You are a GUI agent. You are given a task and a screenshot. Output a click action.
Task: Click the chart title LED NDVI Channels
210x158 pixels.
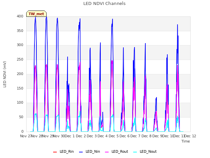pos(104,4)
